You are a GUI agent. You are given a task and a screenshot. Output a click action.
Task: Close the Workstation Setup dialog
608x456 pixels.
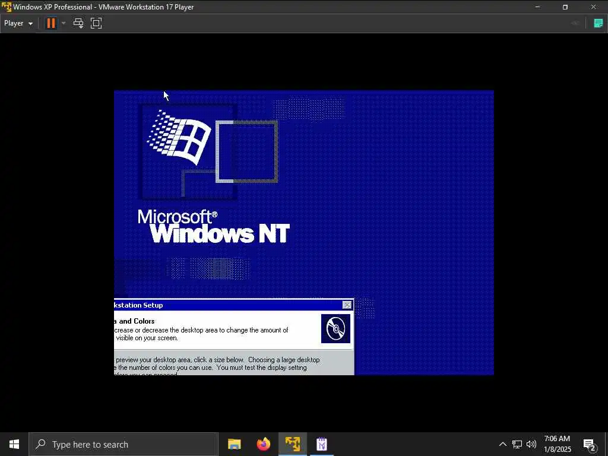pyautogui.click(x=347, y=305)
